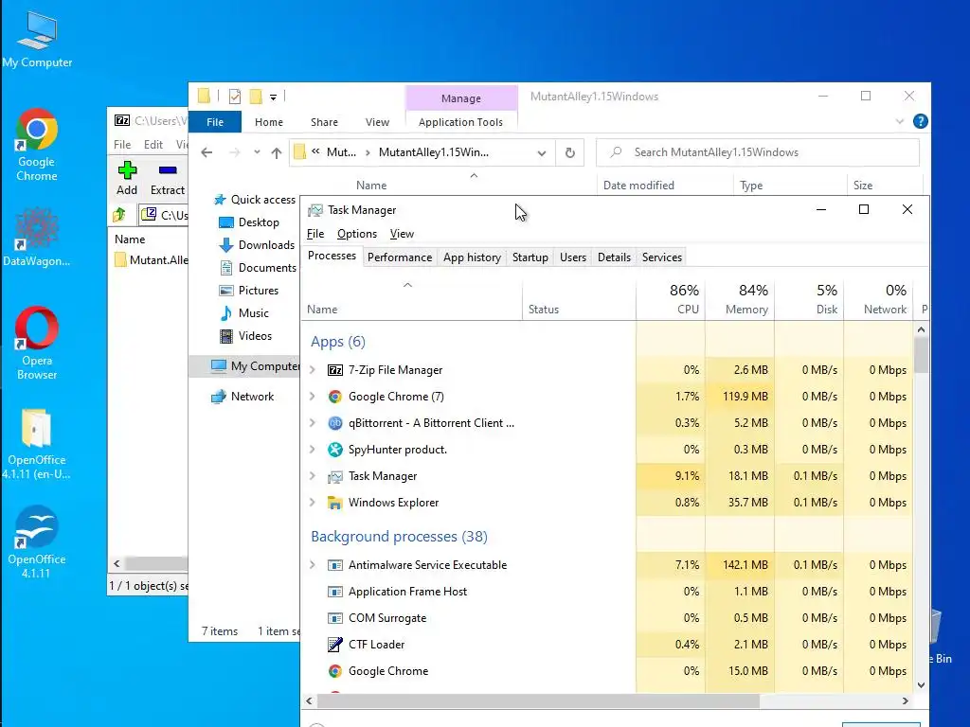Click CTF Loader process icon
The image size is (970, 727).
(335, 644)
